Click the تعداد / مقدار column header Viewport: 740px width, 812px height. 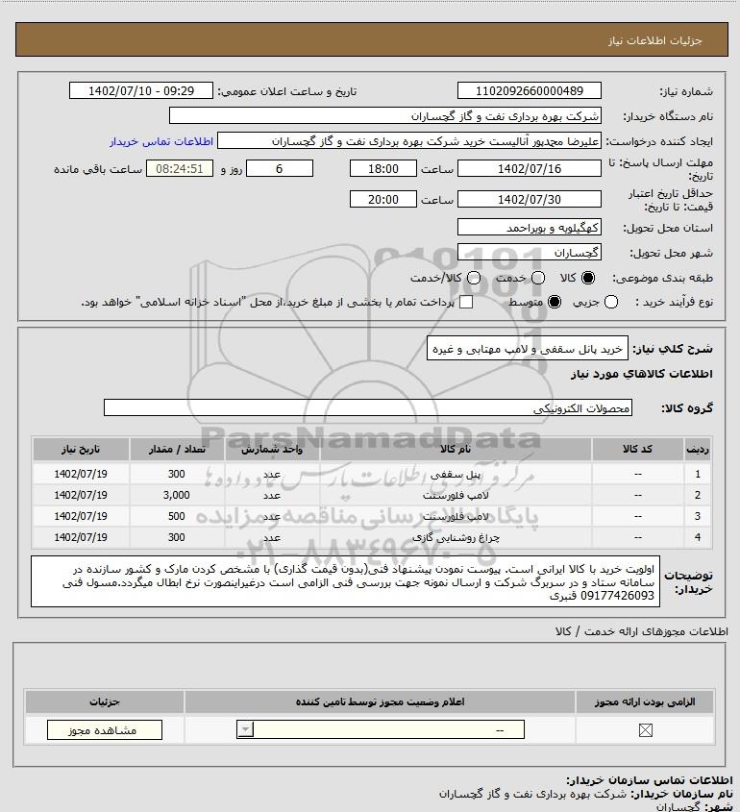pyautogui.click(x=177, y=449)
